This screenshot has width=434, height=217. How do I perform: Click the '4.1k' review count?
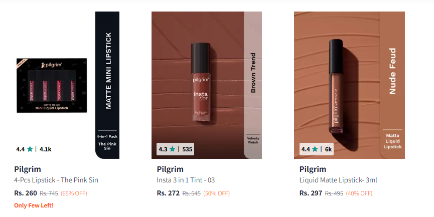45,149
